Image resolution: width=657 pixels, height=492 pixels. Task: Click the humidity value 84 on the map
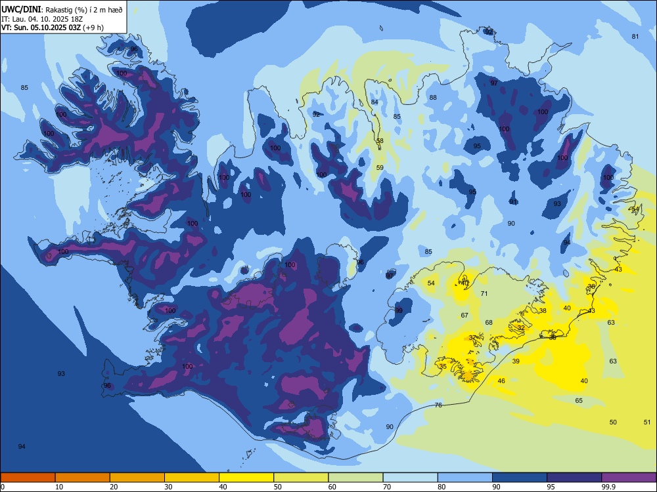click(x=374, y=102)
